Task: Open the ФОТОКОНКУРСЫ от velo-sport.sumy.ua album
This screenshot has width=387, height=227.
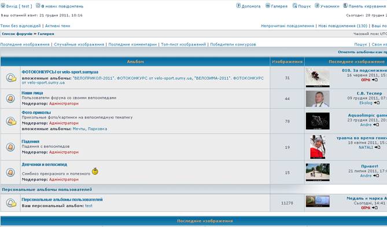Action: (60, 72)
